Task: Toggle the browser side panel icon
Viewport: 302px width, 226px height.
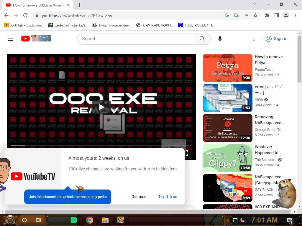Action: 277,16
